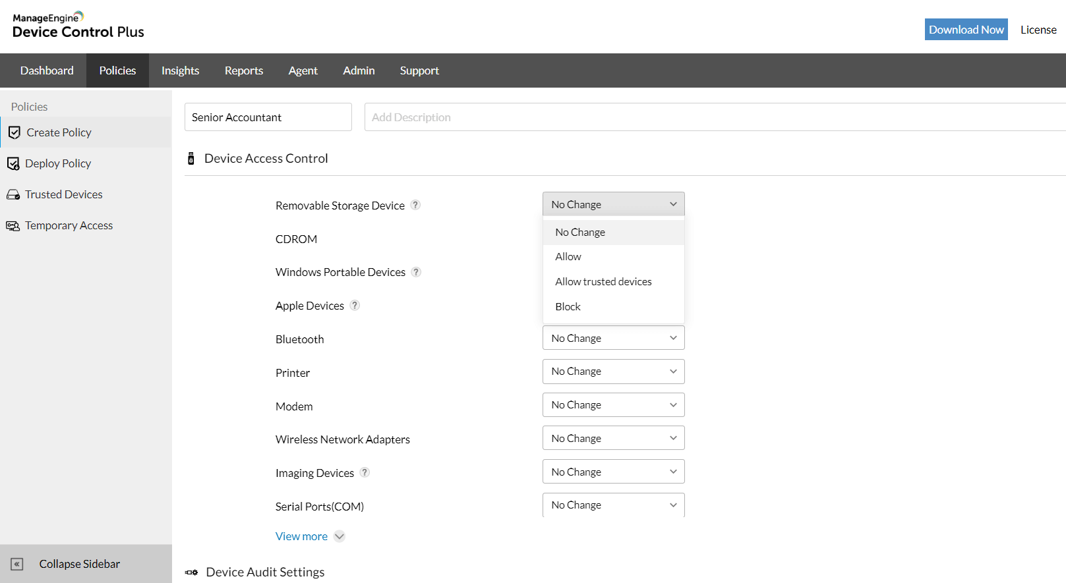
Task: Click the Download Now button
Action: point(966,30)
